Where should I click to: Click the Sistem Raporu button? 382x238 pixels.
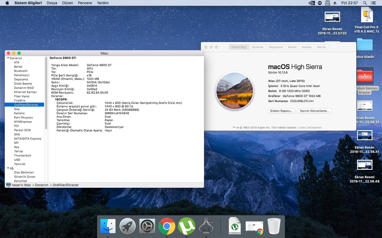pos(281,111)
